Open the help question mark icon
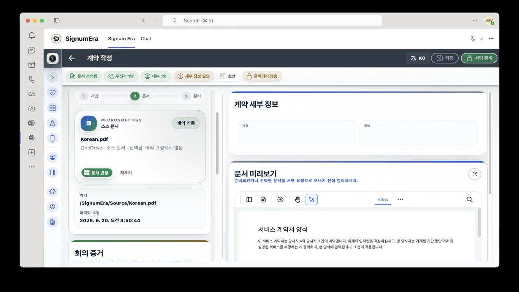This screenshot has height=292, width=519. click(x=52, y=207)
